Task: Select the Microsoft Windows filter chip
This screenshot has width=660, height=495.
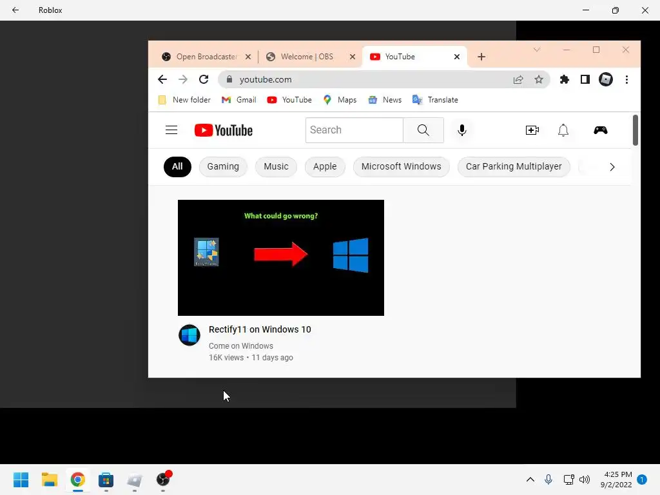Action: pos(401,167)
